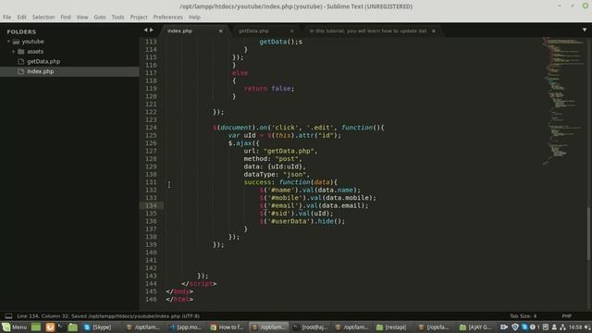Switch to 'How to f...' taskbar window
Image resolution: width=592 pixels, height=333 pixels.
227,327
